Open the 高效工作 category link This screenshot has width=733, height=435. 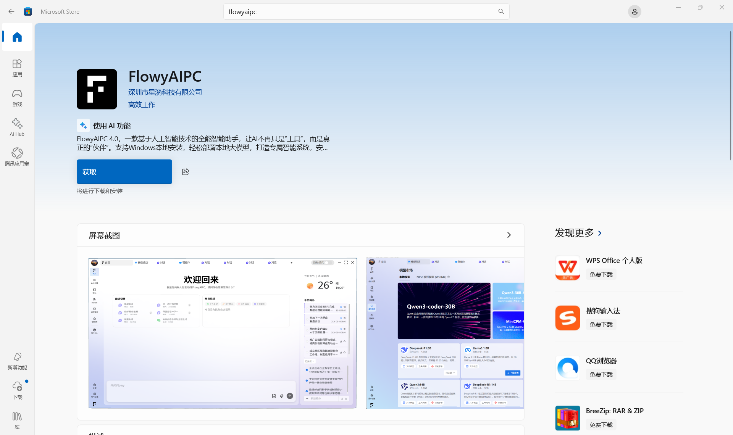(x=142, y=105)
